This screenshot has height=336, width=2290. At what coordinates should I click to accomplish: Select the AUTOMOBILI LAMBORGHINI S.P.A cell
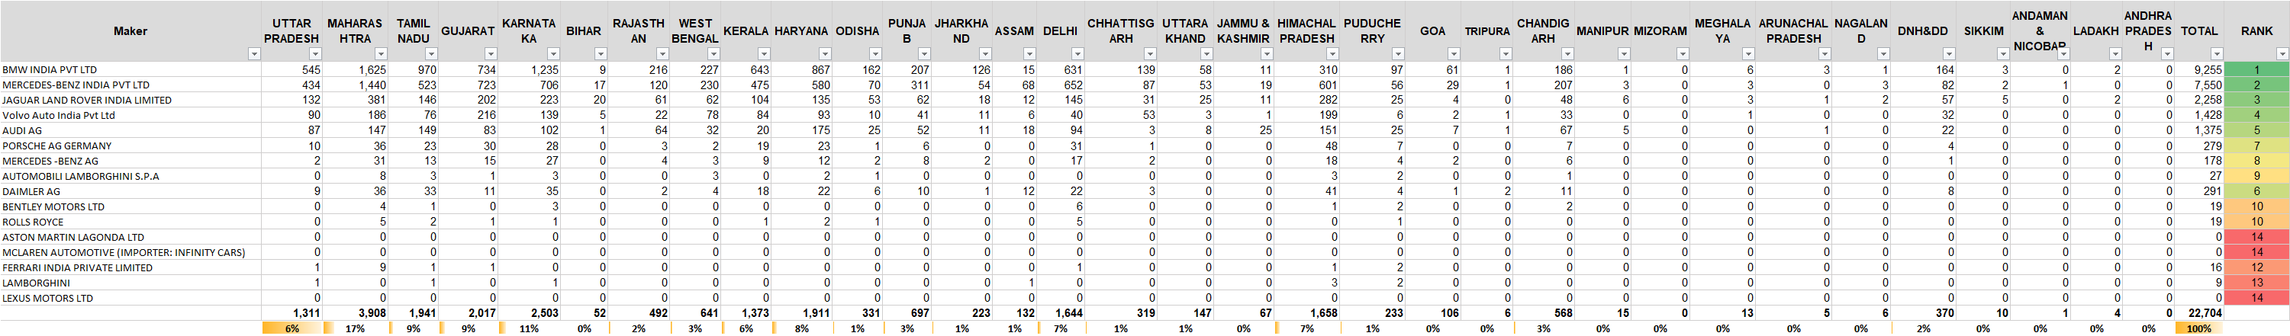coord(130,177)
